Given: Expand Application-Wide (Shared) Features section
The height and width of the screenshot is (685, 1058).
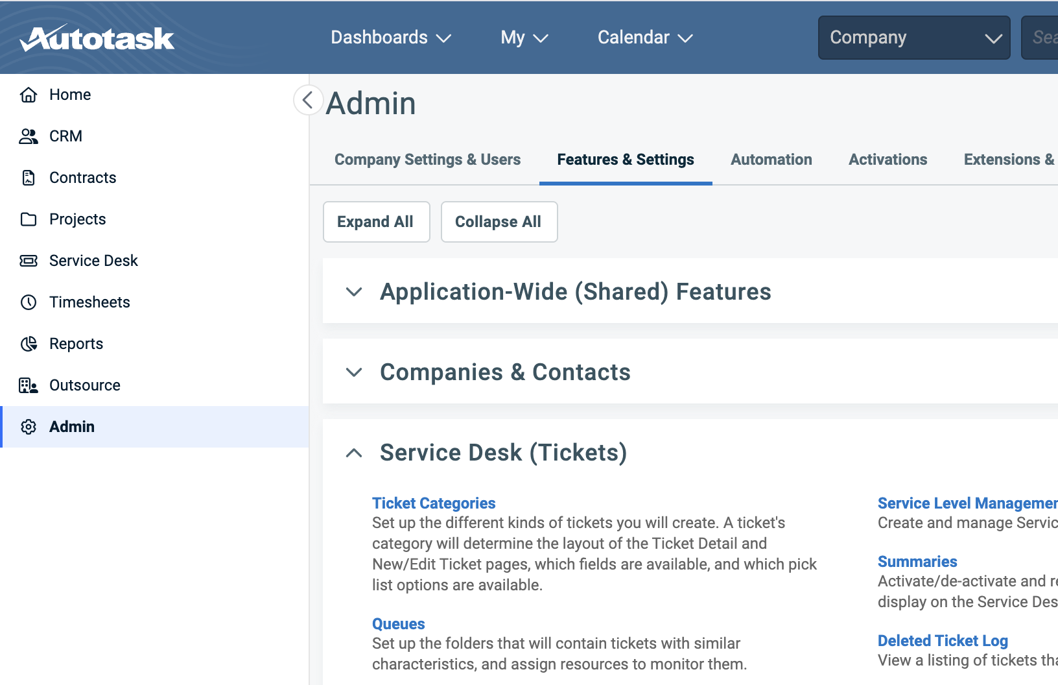Looking at the screenshot, I should coord(354,292).
